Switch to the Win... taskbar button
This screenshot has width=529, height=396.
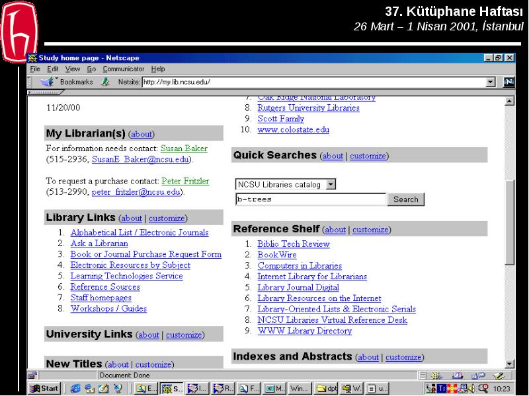(300, 388)
